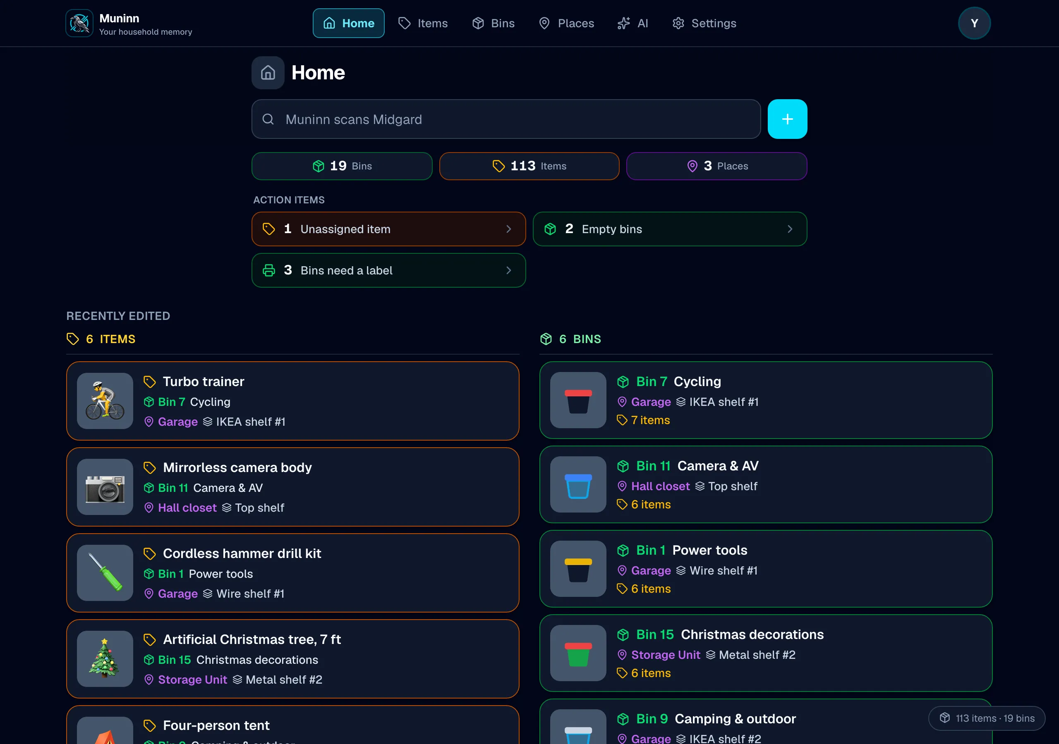Expand chevron on Empty bins row
1059x744 pixels.
(x=790, y=229)
